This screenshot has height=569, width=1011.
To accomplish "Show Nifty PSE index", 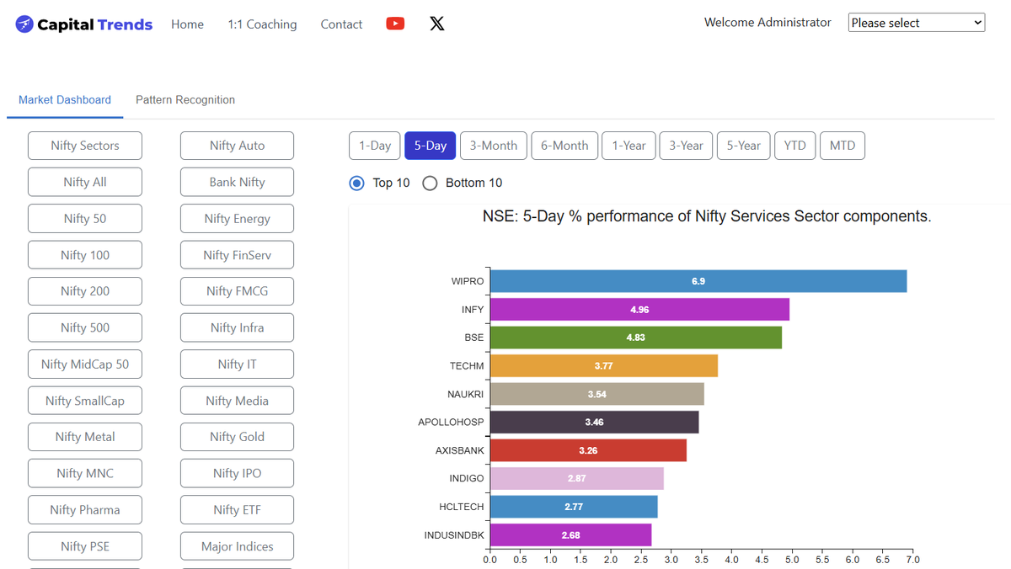I will point(85,546).
